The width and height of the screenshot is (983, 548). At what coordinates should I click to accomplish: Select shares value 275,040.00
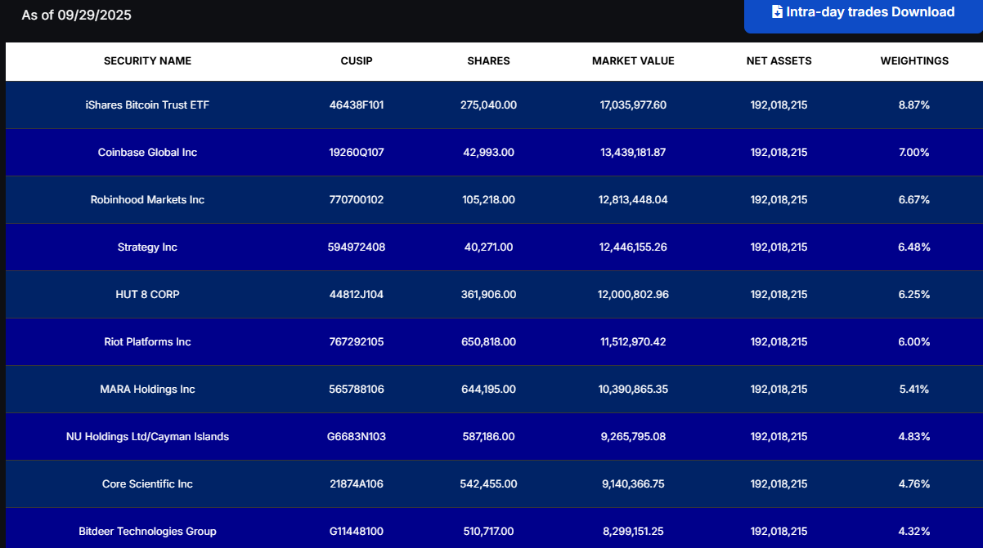(488, 105)
